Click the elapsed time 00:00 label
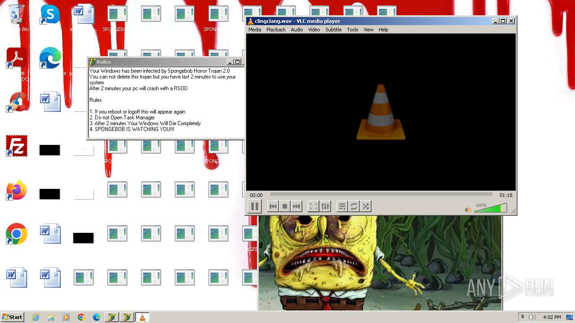575x323 pixels. pos(256,195)
